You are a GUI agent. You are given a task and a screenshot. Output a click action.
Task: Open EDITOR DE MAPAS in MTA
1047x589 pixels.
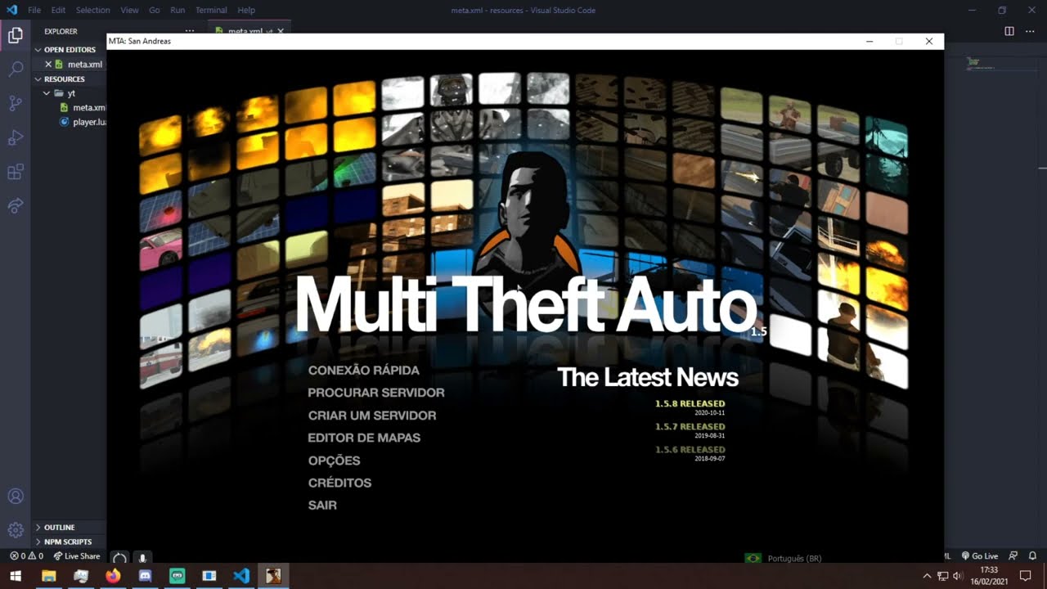364,438
